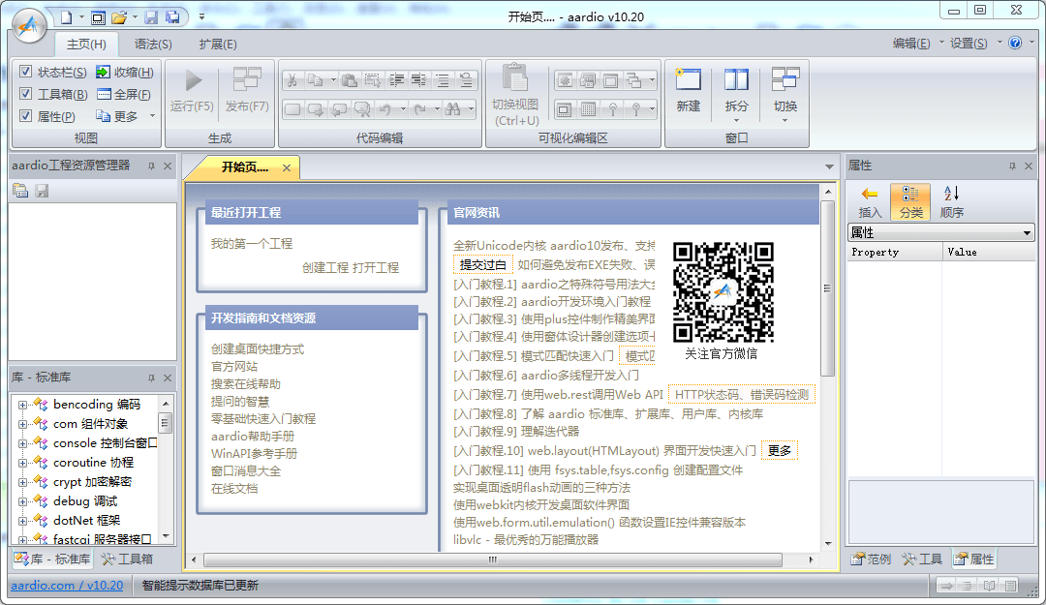The image size is (1046, 605).
Task: Open the 属性 combo box dropdown
Action: (1028, 233)
